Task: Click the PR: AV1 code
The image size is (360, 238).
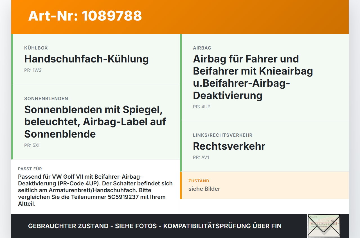Action: (x=201, y=157)
